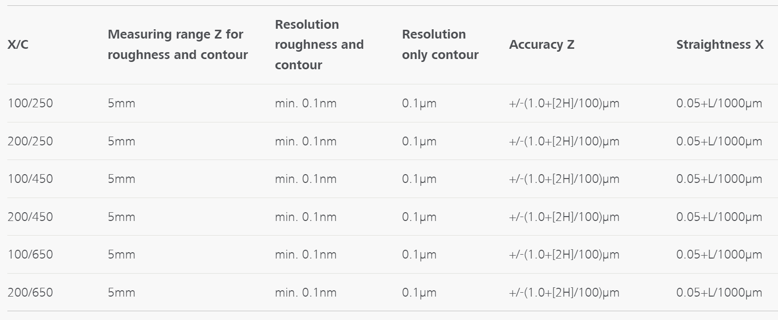Select the 200/450 row label
Screen dimensions: 778x320
(30, 217)
